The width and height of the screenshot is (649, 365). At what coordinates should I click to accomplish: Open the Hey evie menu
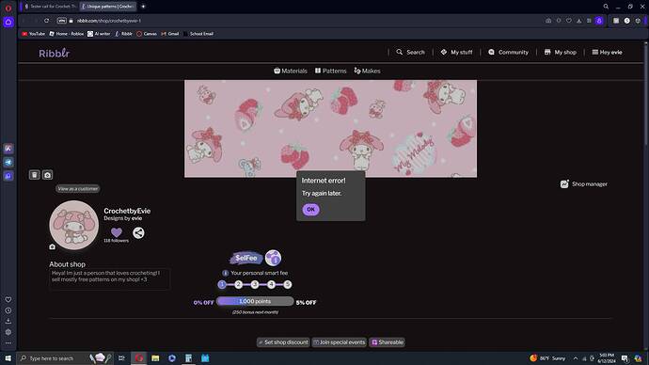(x=607, y=52)
